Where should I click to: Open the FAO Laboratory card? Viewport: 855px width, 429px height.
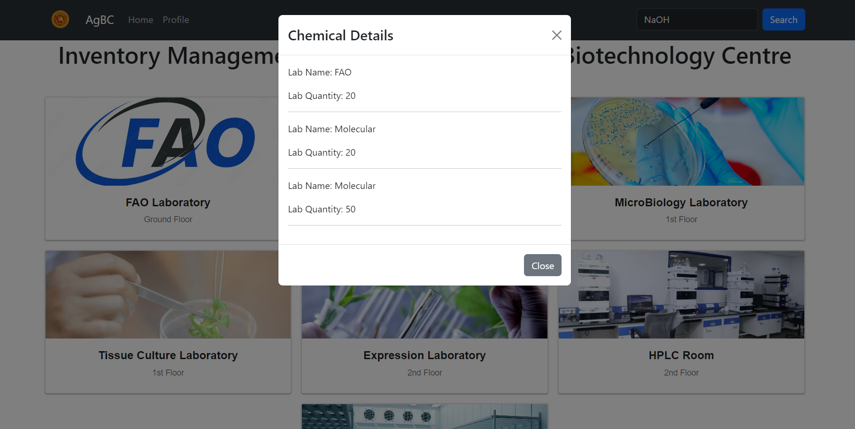click(x=168, y=169)
